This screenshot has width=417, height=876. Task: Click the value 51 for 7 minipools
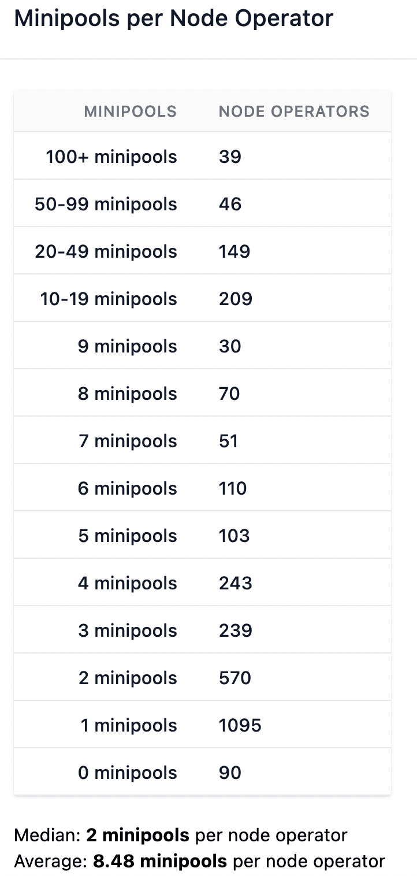click(229, 441)
